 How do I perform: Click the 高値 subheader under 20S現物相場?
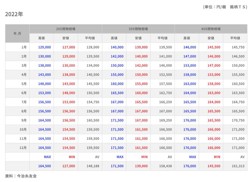click(x=41, y=38)
